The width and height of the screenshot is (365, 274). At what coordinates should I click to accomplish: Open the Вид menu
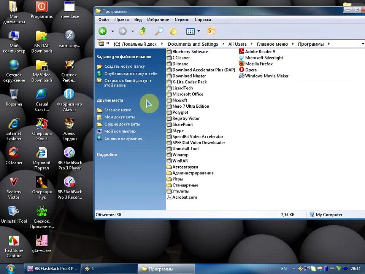[x=138, y=19]
